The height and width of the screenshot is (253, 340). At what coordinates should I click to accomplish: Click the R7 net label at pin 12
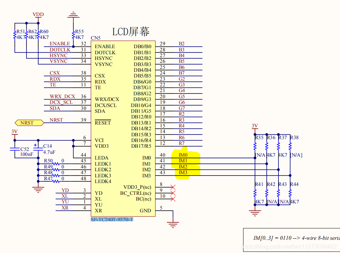click(x=182, y=143)
